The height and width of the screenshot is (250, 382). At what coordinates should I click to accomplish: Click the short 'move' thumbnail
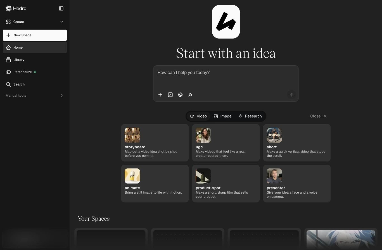click(x=274, y=135)
